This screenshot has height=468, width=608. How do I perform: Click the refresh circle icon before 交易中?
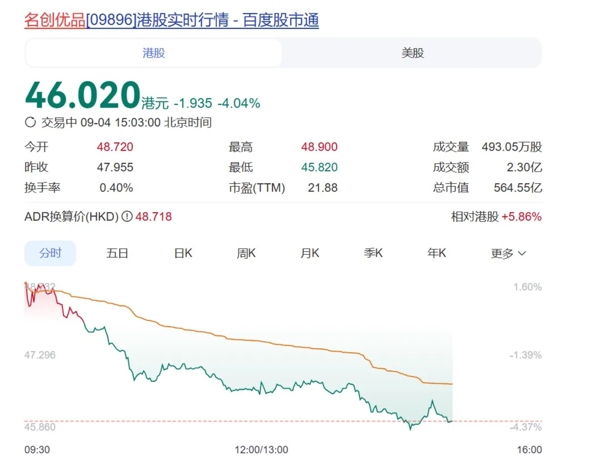pyautogui.click(x=30, y=122)
